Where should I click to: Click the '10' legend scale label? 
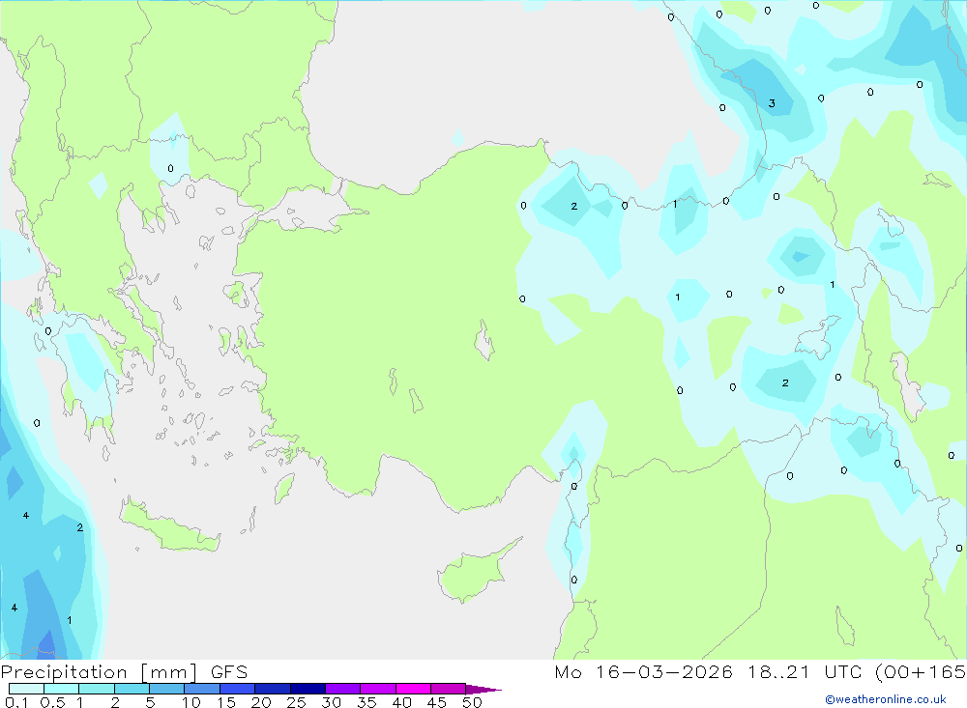click(191, 702)
